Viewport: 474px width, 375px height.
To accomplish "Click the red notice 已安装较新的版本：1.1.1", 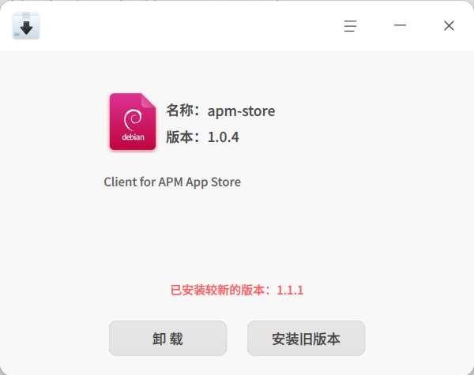I will click(237, 290).
